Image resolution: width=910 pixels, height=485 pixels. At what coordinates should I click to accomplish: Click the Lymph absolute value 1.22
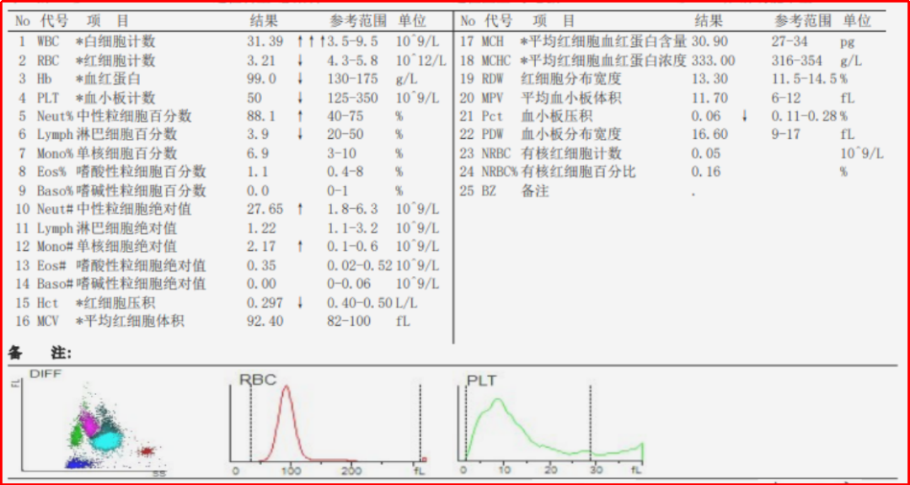pos(262,228)
